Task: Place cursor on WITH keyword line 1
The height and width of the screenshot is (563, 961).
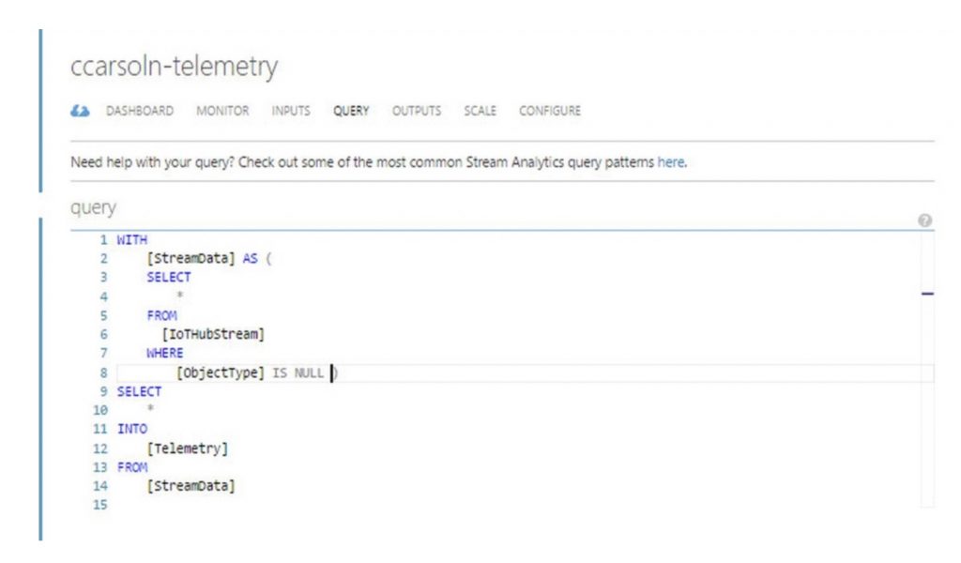Action: (131, 239)
